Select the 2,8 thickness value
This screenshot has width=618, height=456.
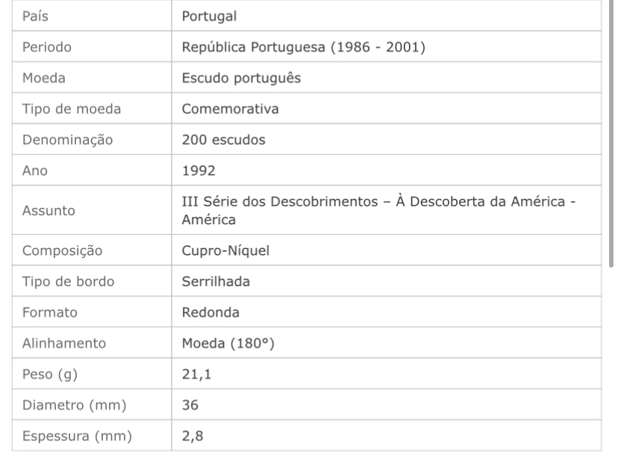(x=193, y=436)
